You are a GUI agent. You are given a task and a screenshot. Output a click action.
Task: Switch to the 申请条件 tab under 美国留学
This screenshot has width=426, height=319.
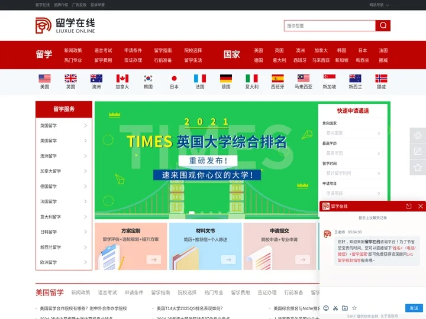click(x=134, y=292)
